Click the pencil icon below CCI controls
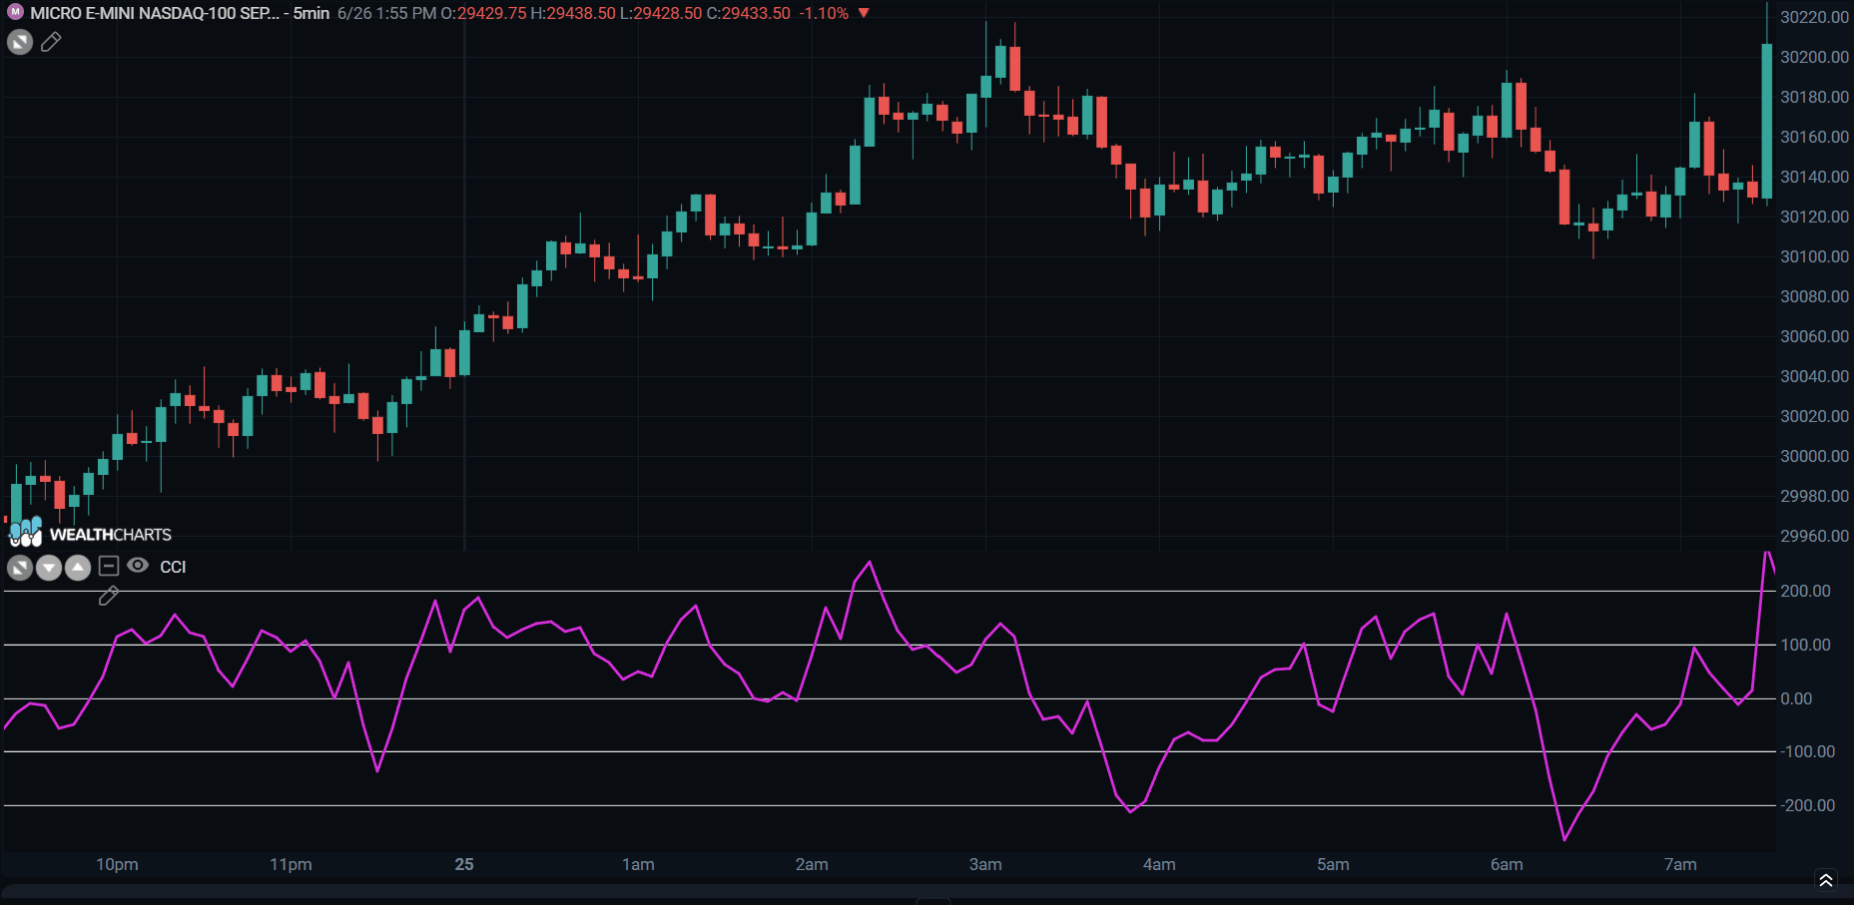This screenshot has height=905, width=1854. click(109, 596)
